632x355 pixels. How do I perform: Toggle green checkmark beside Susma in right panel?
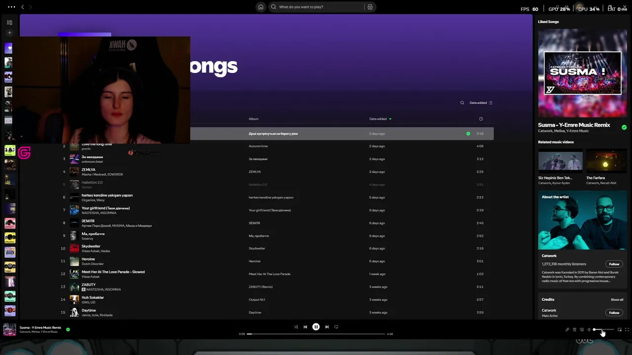point(624,127)
